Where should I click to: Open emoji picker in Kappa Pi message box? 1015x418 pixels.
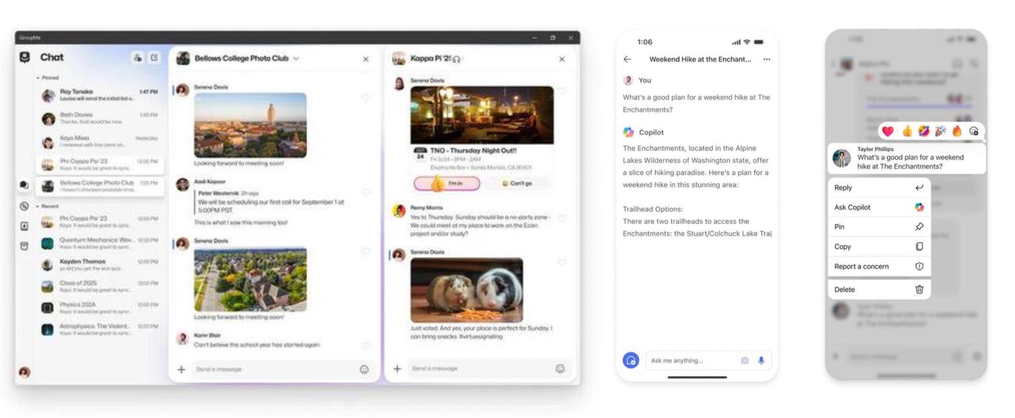coord(560,369)
